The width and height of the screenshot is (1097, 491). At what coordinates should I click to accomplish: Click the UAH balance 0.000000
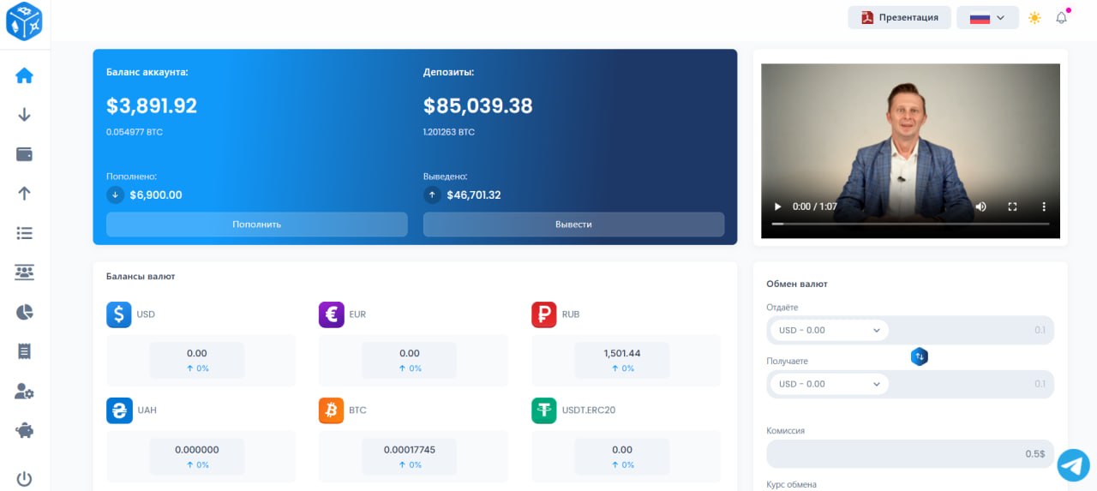click(x=197, y=449)
